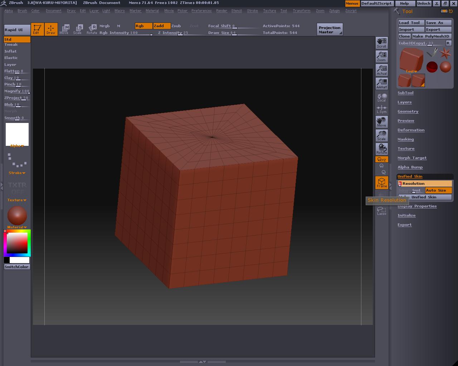Choose the Rotate transform icon in top shelf
Viewport: 458px width, 366px height.
tap(92, 29)
